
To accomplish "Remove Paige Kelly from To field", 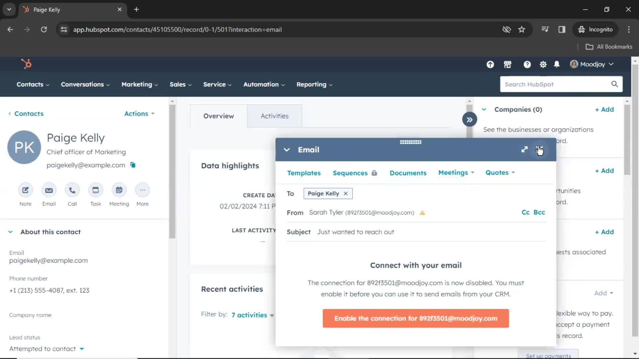I will pos(346,193).
